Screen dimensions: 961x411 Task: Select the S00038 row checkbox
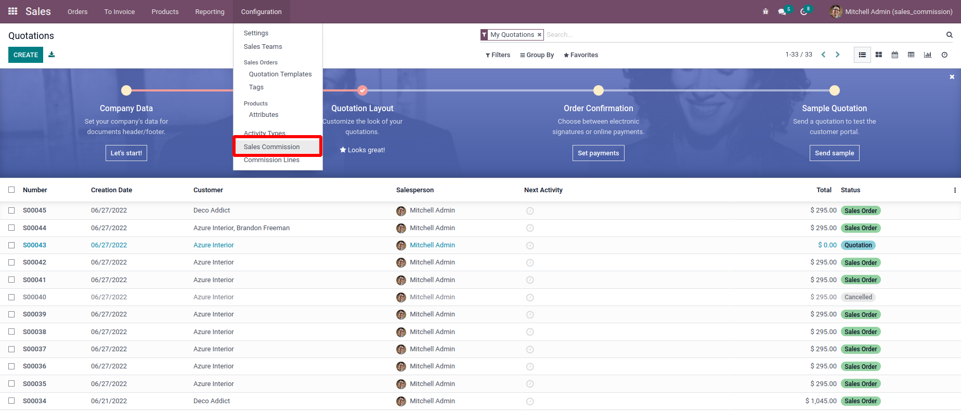[11, 332]
